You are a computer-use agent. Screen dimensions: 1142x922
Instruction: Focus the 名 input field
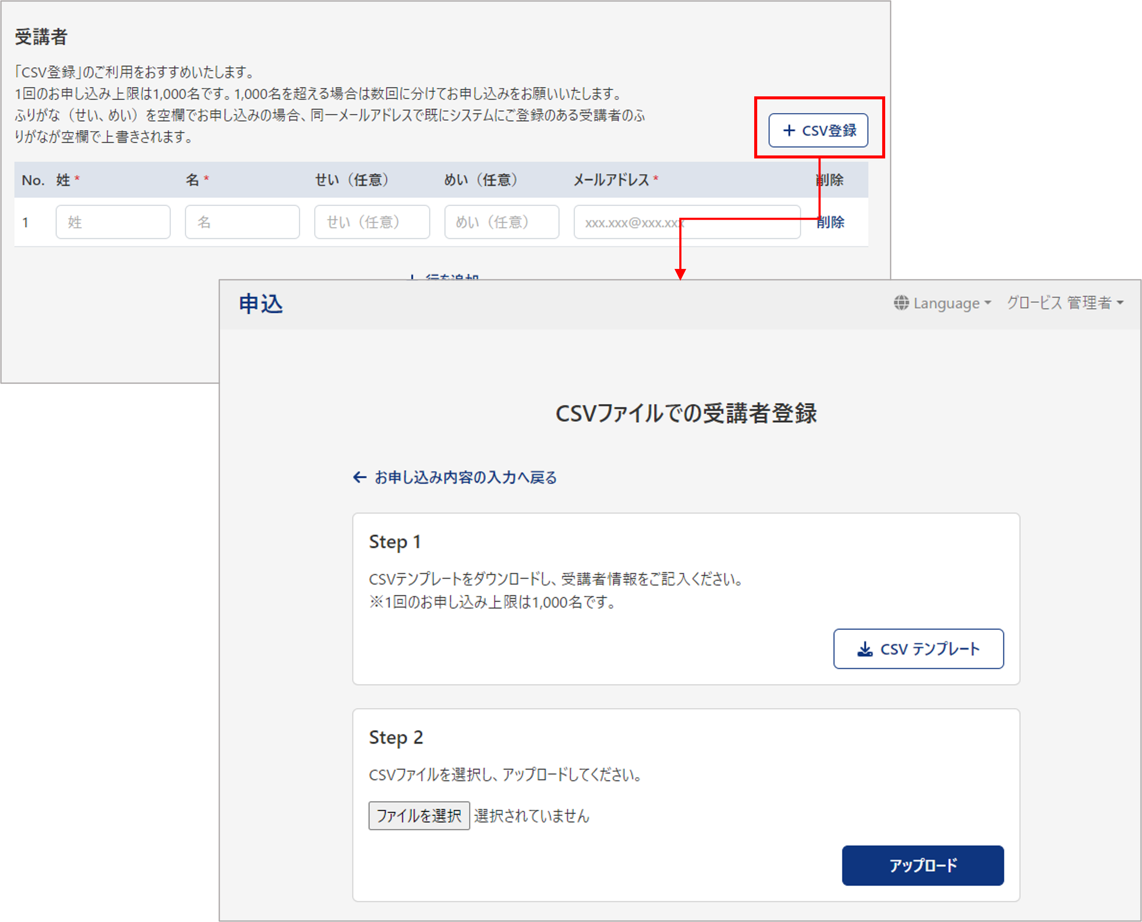pos(242,222)
